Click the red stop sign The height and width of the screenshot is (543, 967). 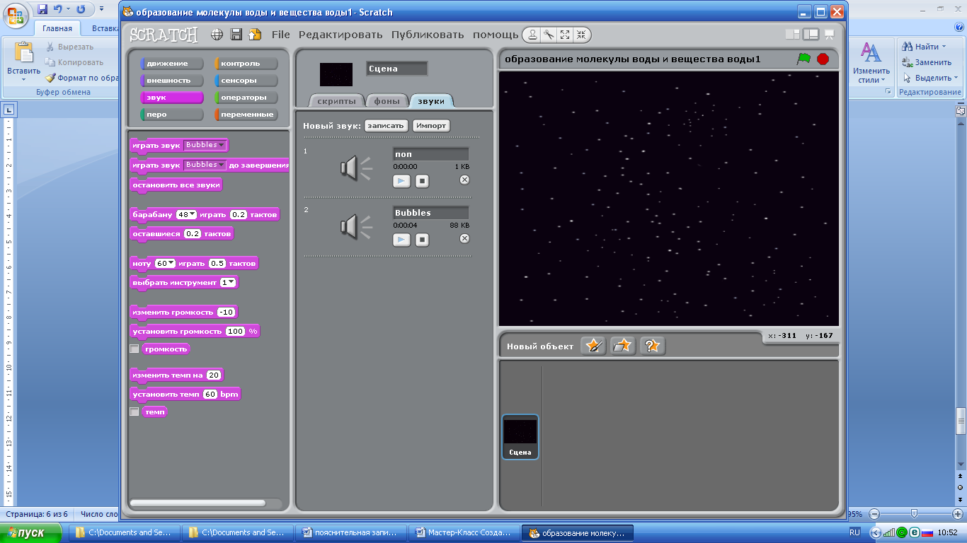pyautogui.click(x=823, y=59)
